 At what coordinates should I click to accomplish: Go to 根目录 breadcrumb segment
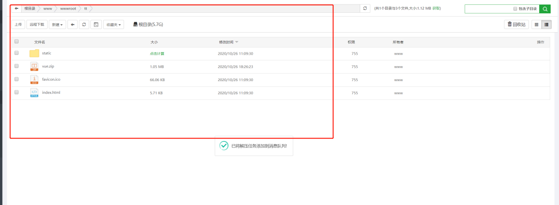[30, 8]
